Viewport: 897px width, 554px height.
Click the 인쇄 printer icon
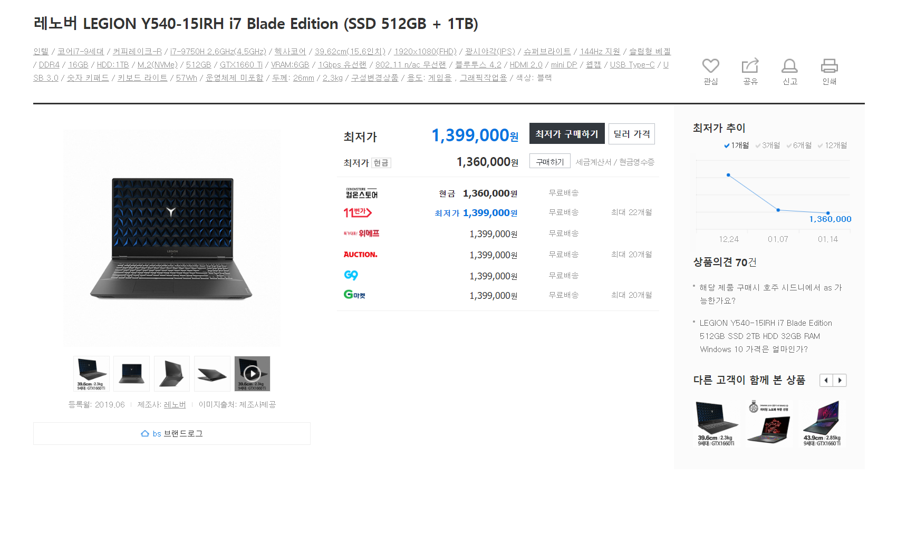[829, 66]
